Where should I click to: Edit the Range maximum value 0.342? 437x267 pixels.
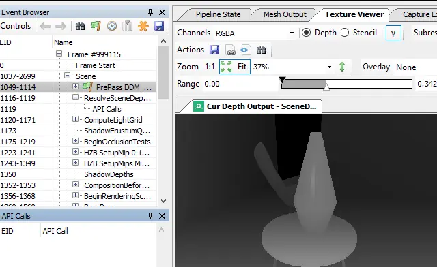click(427, 84)
